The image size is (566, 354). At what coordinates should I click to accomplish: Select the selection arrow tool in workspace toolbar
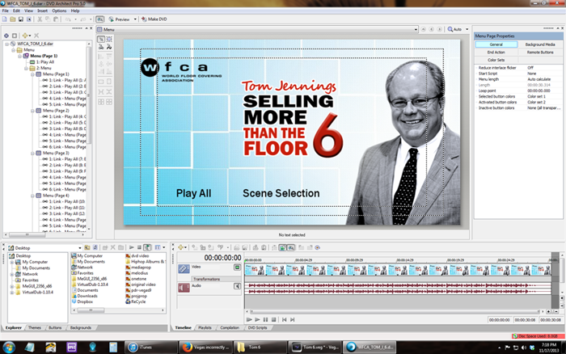[101, 39]
